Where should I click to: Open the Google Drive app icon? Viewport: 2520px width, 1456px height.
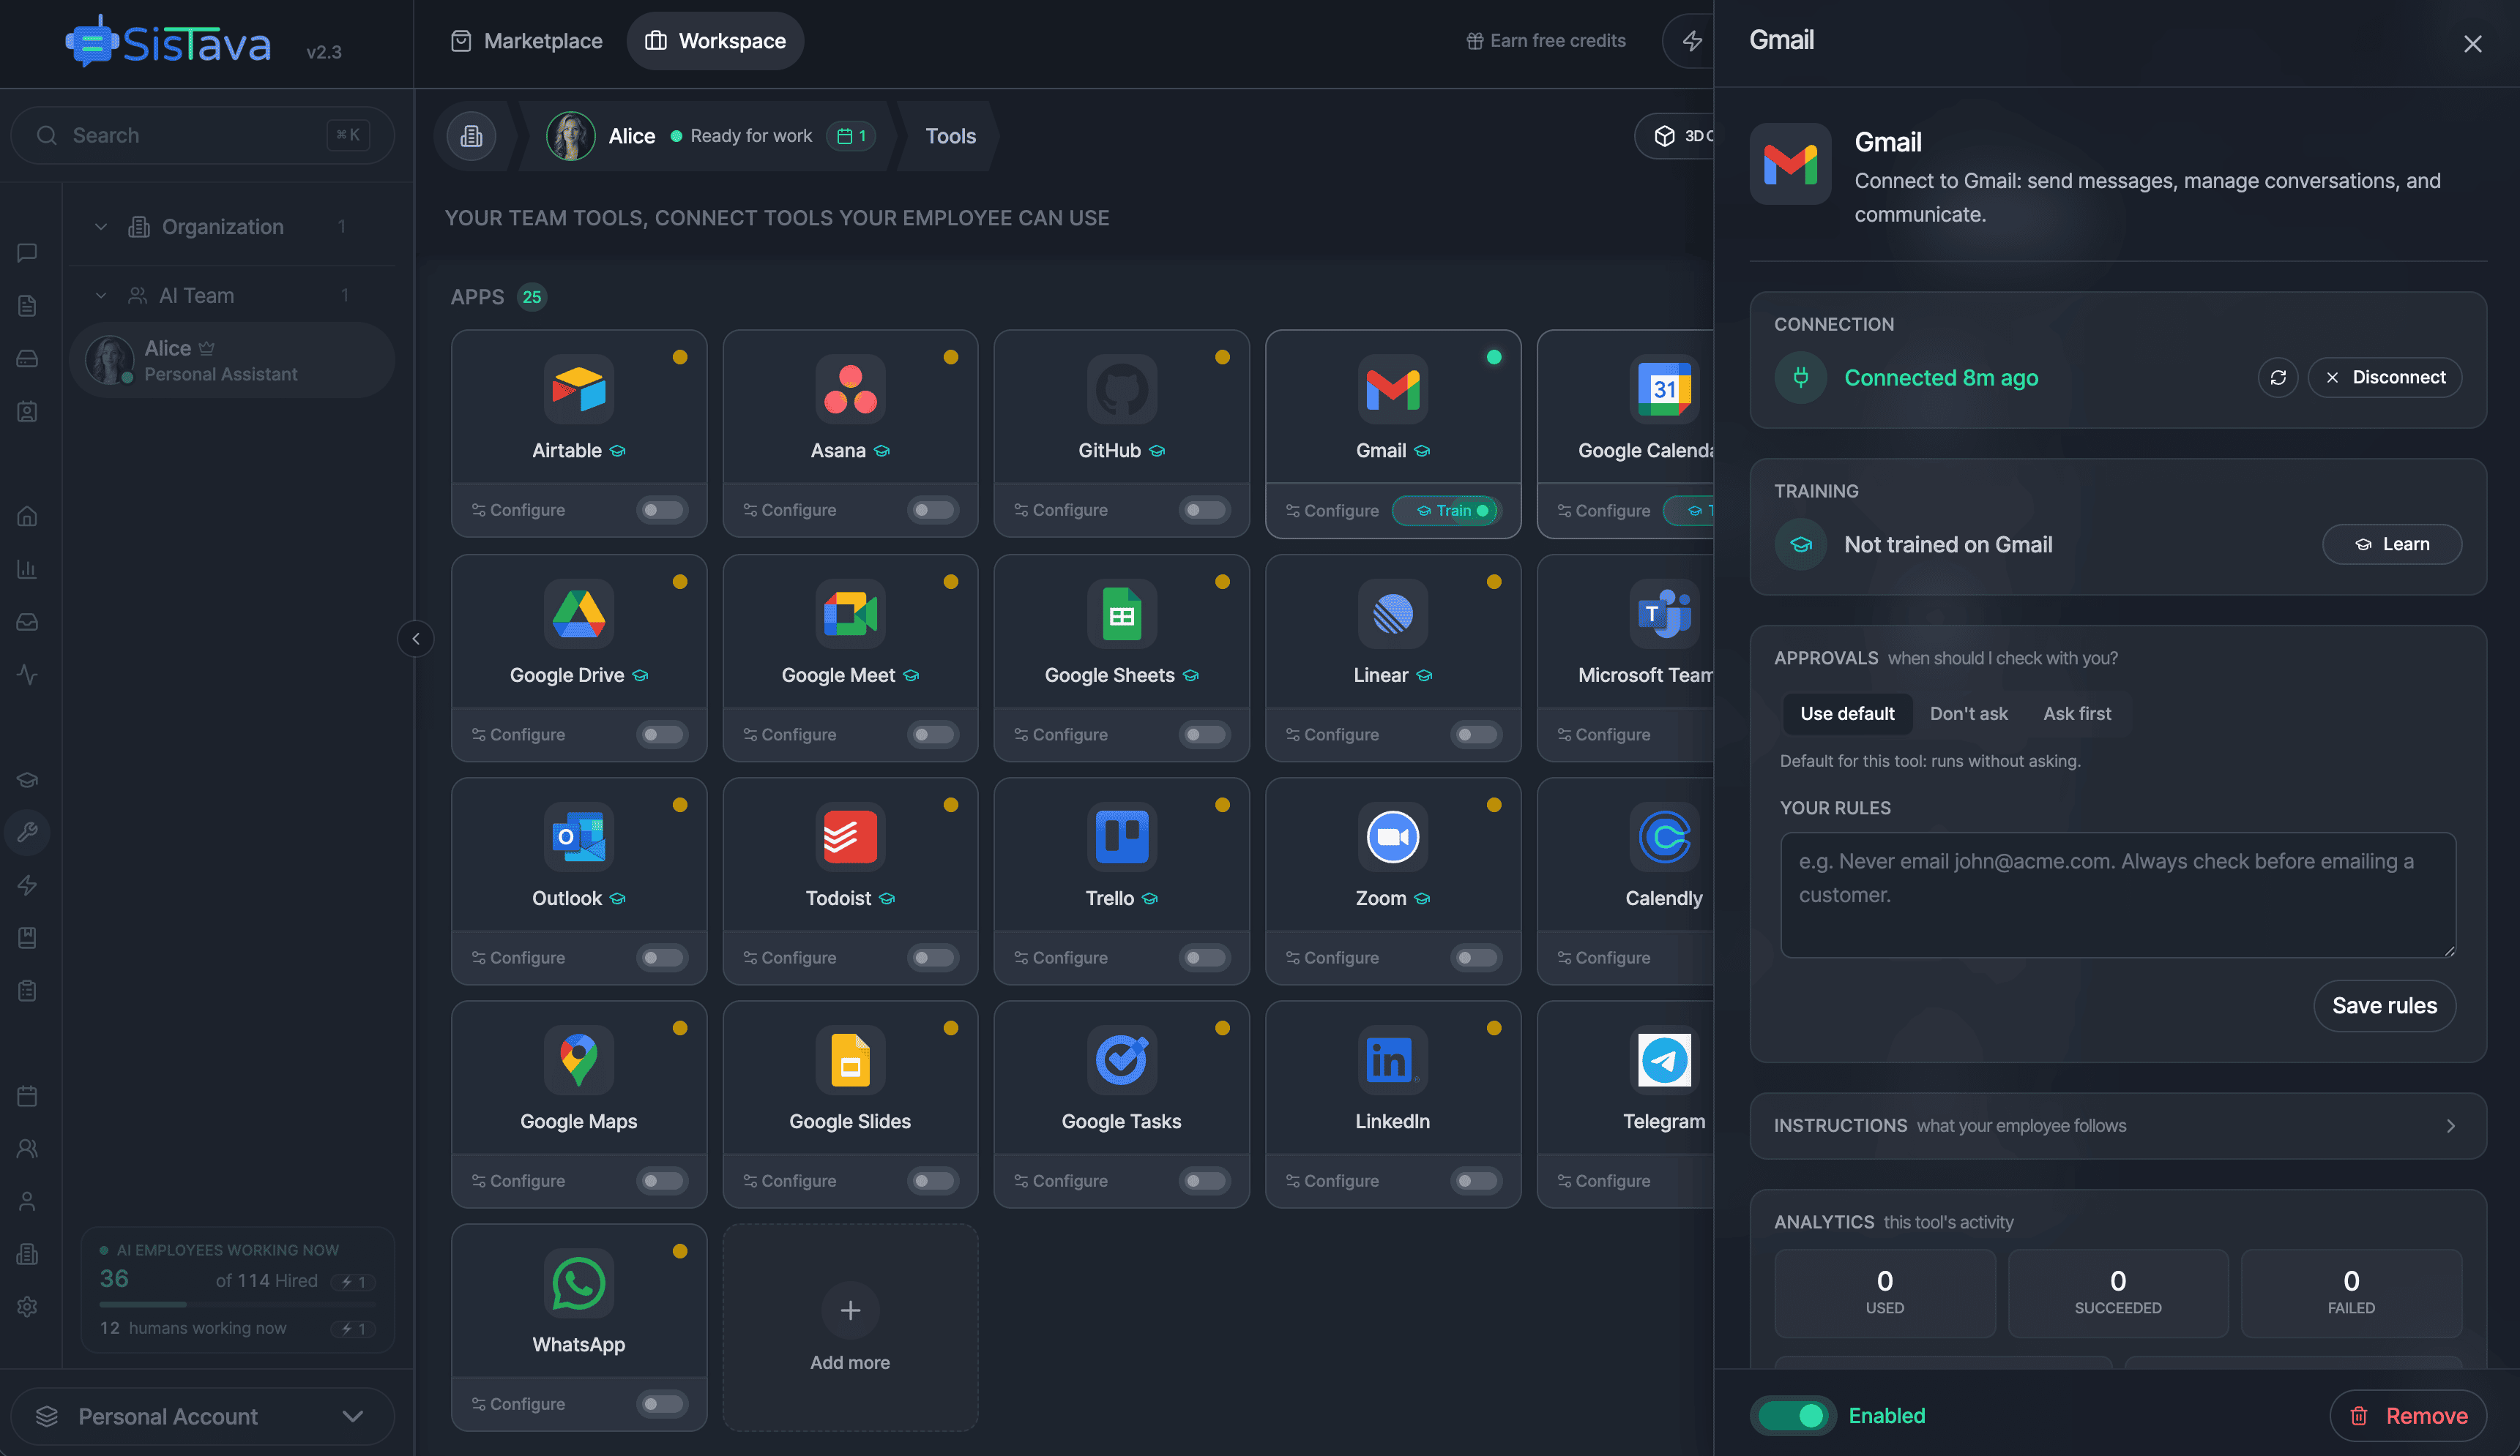click(x=578, y=614)
